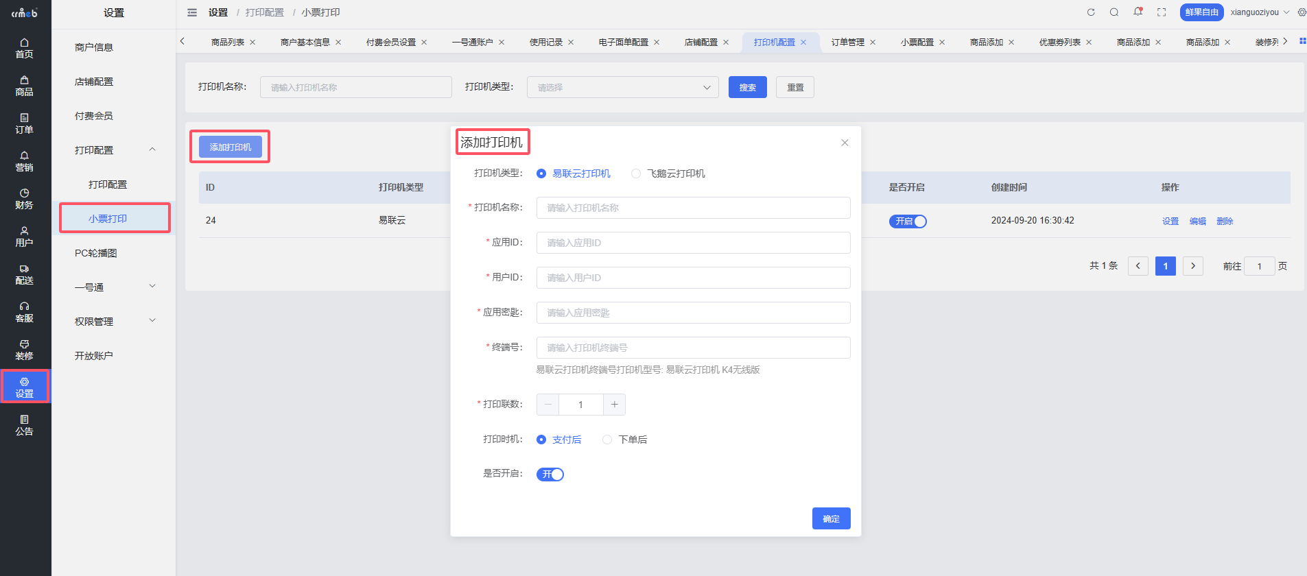Click the refresh icon in top bar
The height and width of the screenshot is (576, 1307).
pos(1091,12)
